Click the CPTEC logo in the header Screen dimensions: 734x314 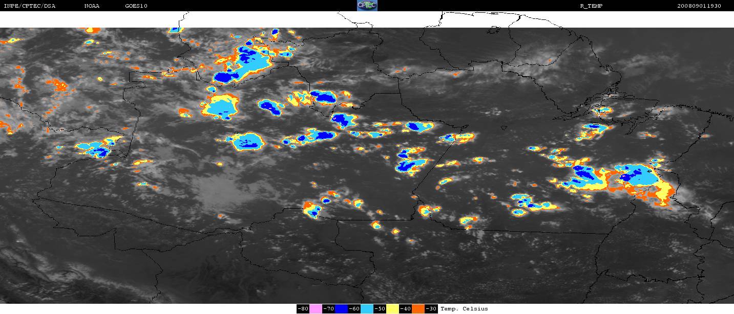click(367, 6)
